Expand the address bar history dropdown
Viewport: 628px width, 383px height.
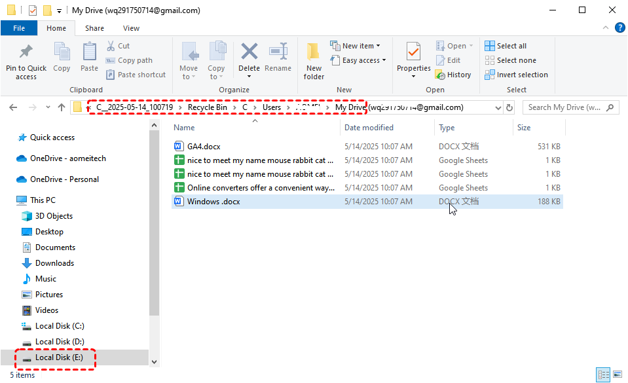[498, 107]
